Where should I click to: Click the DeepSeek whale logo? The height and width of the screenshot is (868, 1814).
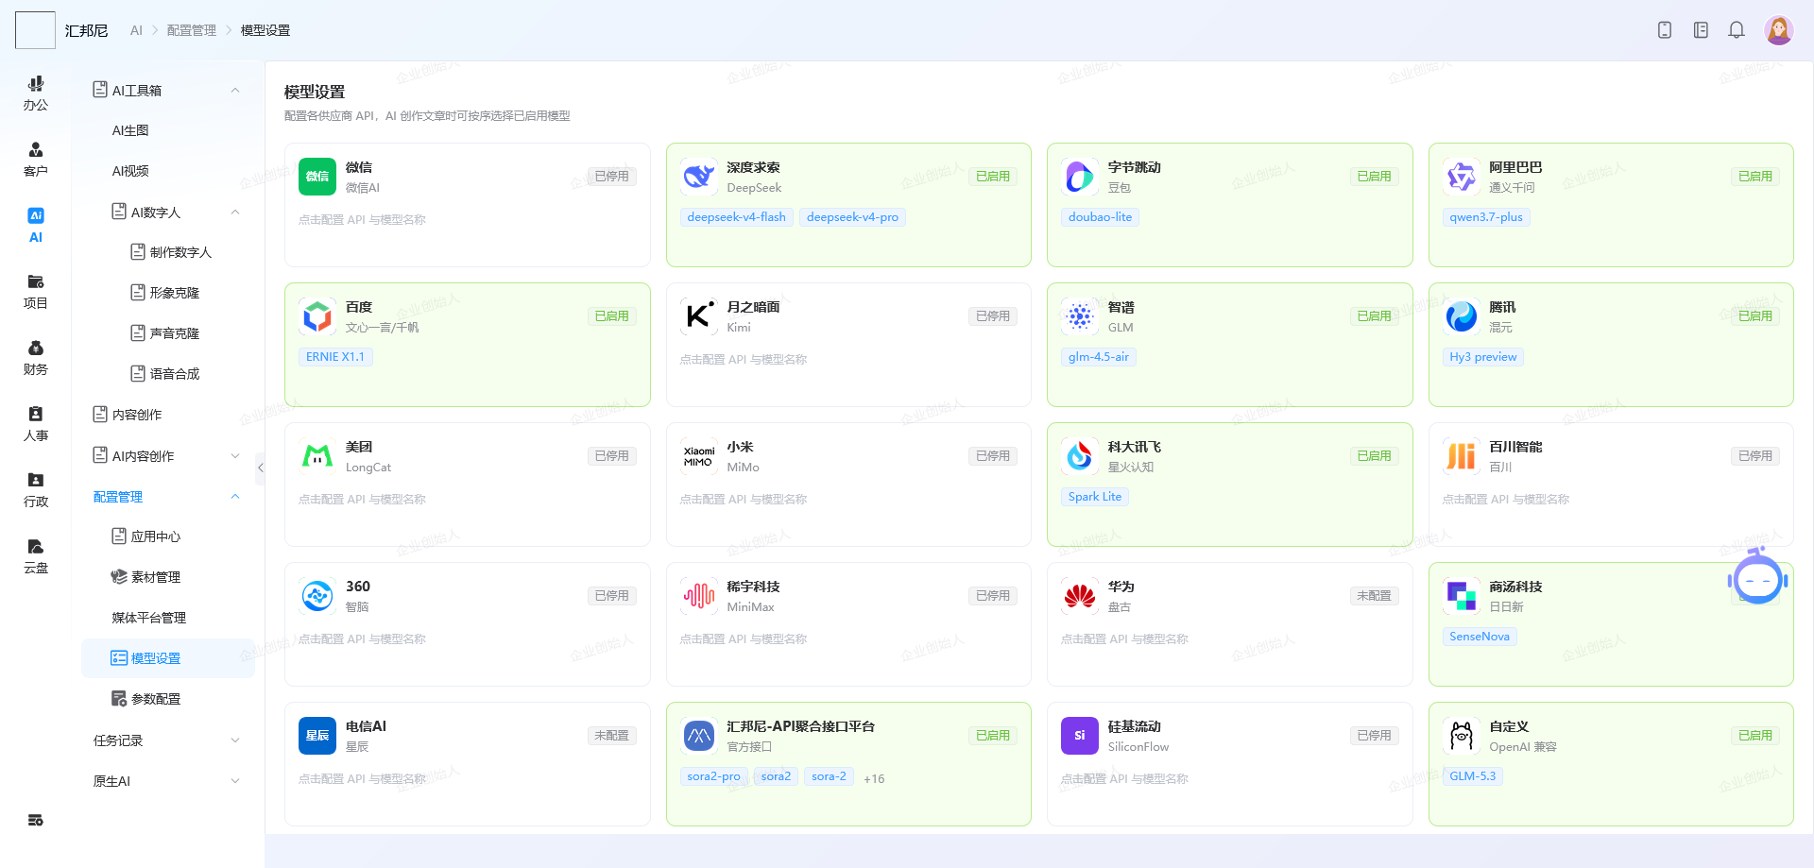[x=699, y=177]
